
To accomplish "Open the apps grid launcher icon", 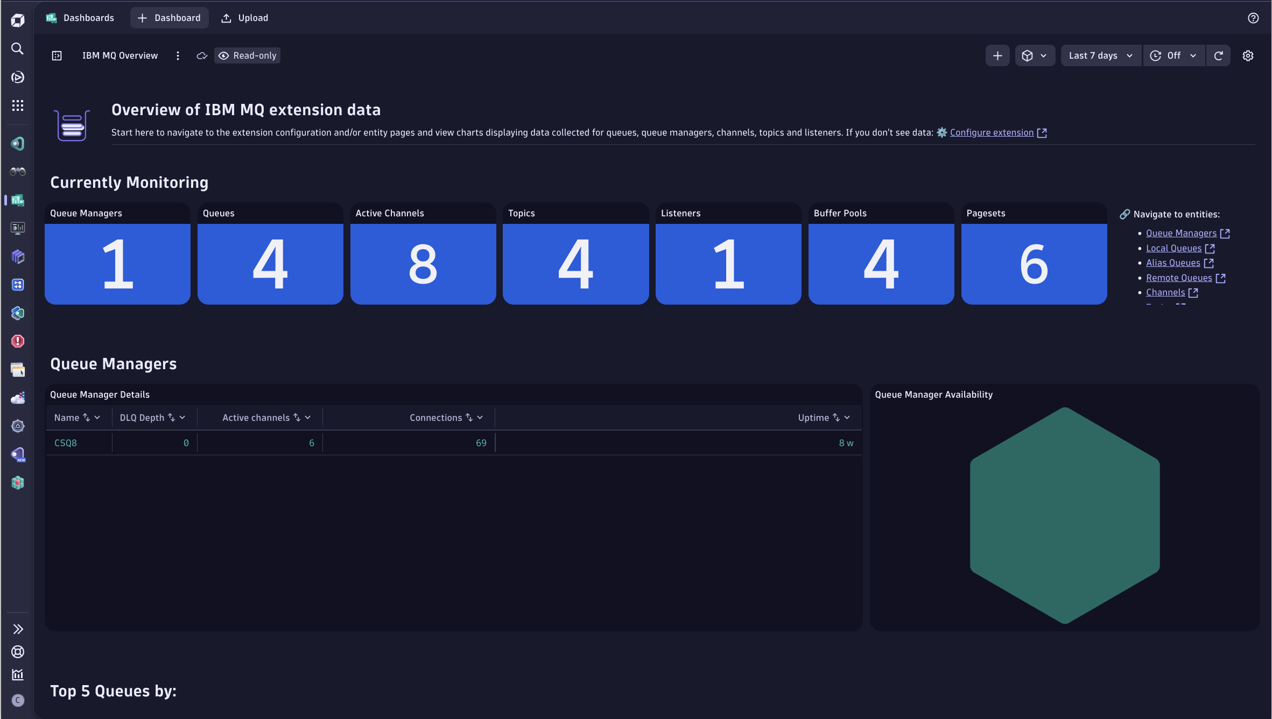I will tap(18, 105).
